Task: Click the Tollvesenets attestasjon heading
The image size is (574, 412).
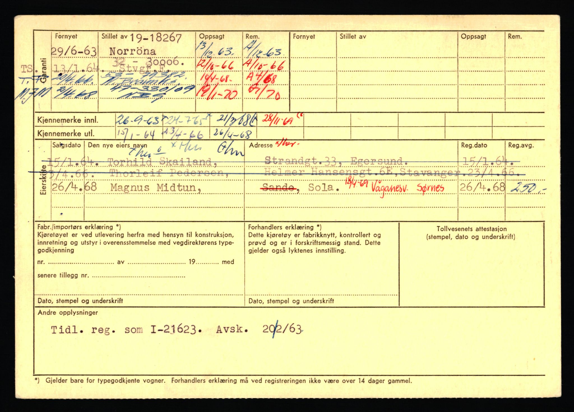Action: pos(471,229)
